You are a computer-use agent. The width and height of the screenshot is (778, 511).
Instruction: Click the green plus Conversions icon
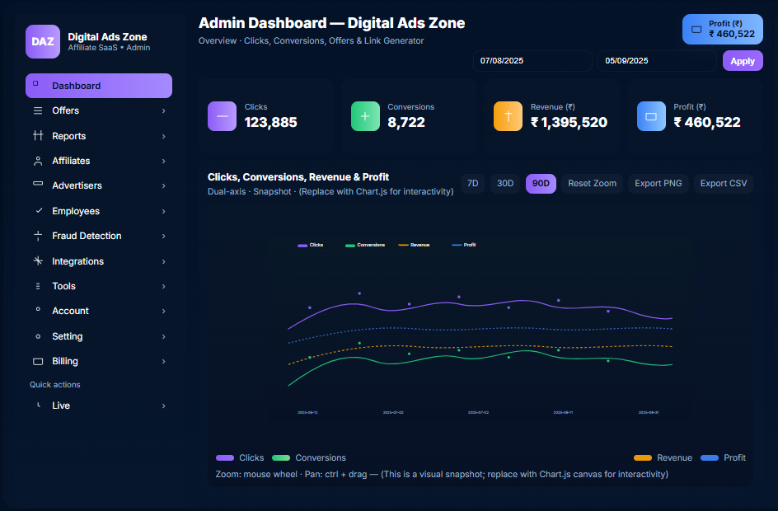point(365,116)
